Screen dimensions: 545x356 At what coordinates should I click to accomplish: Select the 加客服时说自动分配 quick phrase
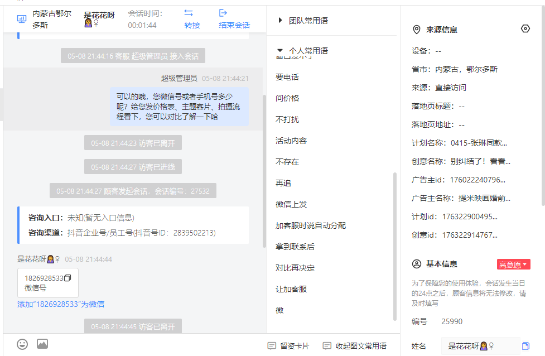pos(311,225)
